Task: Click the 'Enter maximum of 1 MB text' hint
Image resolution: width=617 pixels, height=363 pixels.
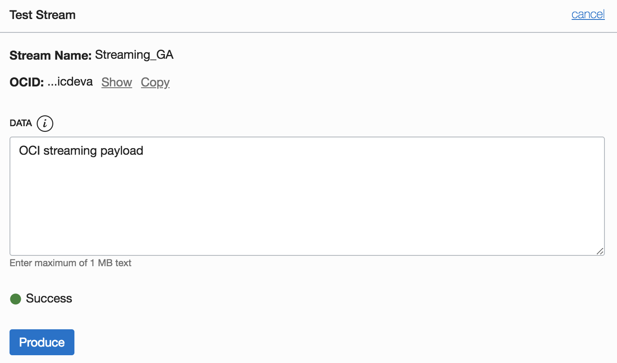Action: tap(71, 263)
